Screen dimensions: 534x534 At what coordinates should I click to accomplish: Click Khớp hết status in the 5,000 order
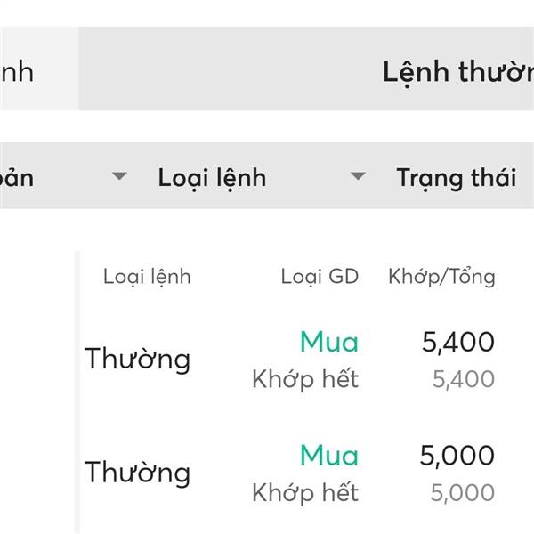coord(305,492)
